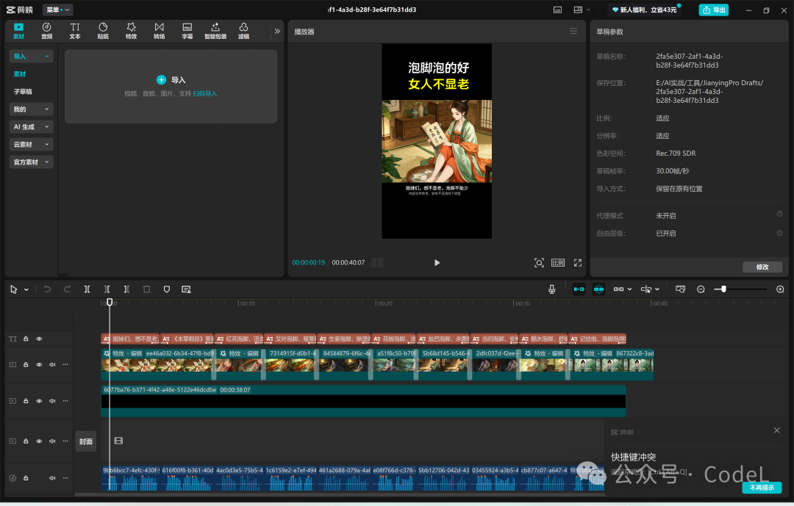The height and width of the screenshot is (506, 794).
Task: Toggle the main track magnet
Action: point(579,289)
